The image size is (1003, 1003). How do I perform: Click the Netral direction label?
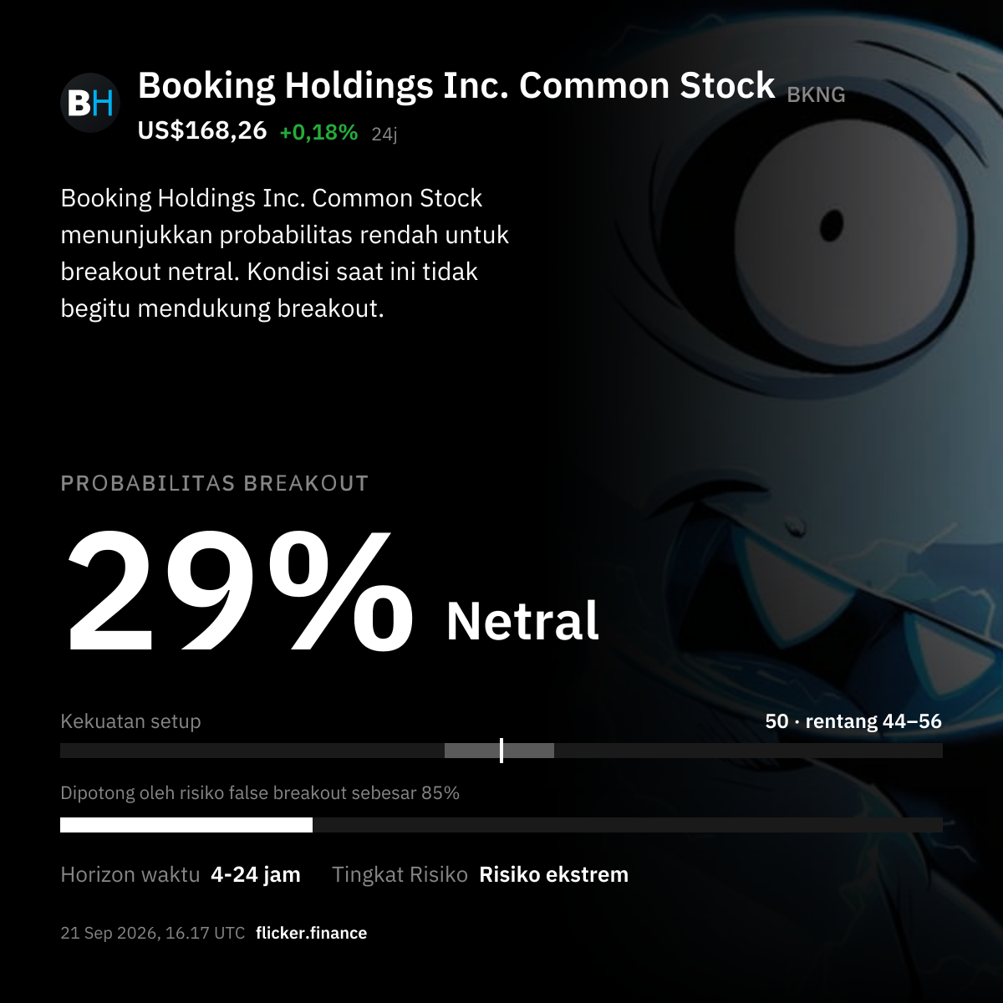(522, 621)
